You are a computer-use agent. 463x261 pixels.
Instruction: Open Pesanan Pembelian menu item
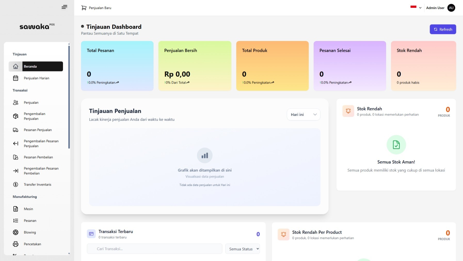tap(38, 157)
